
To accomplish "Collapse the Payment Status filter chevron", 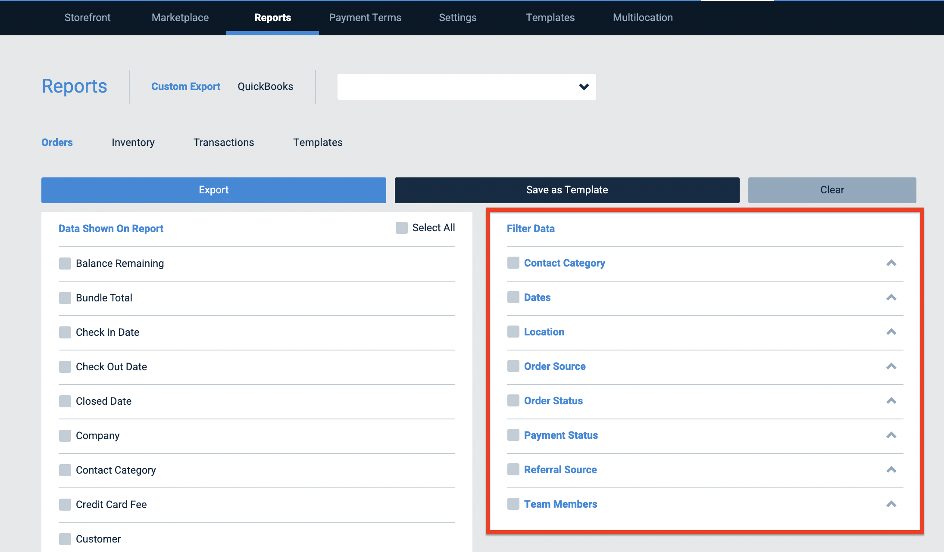I will pos(891,435).
